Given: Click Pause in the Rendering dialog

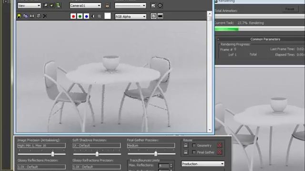Looking at the screenshot, I should (290, 9).
